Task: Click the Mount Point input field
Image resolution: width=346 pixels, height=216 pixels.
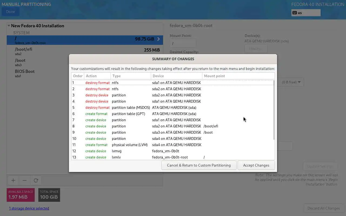Action: 183,43
